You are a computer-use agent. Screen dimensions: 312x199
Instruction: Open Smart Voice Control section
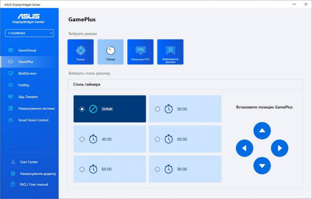tap(33, 120)
